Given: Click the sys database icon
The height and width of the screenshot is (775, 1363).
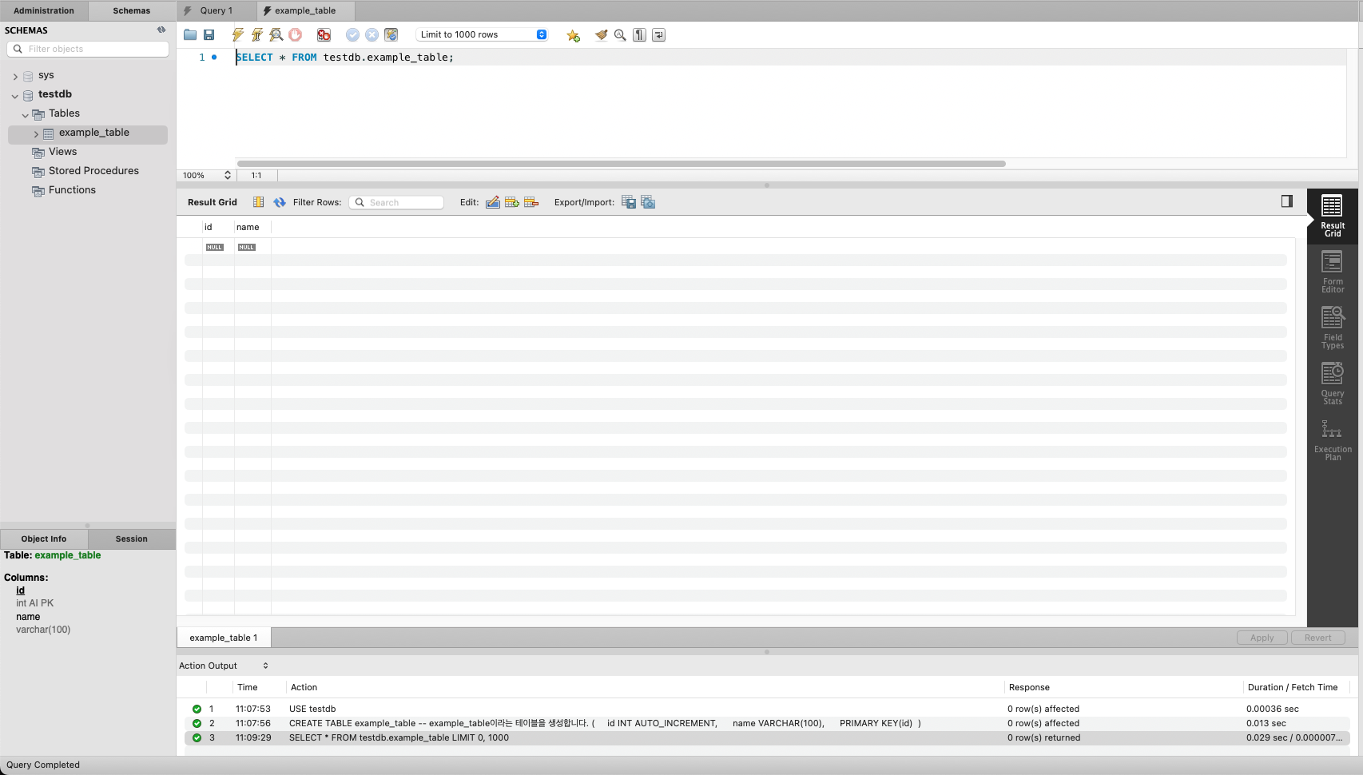Looking at the screenshot, I should click(x=28, y=76).
